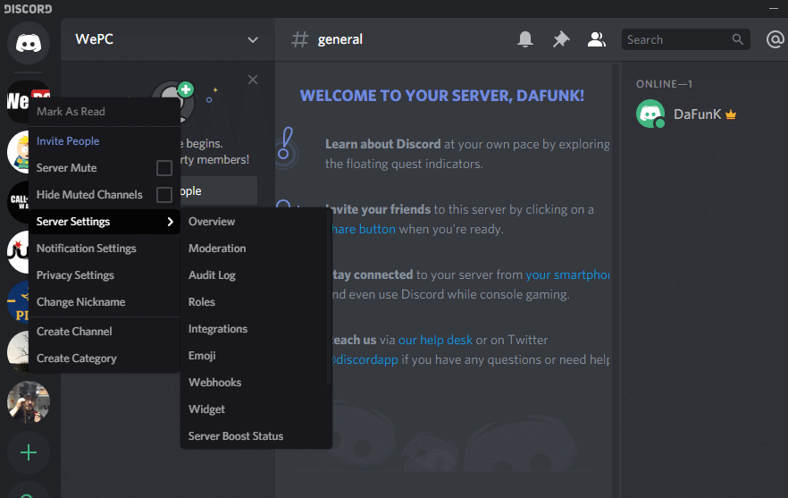Image resolution: width=788 pixels, height=498 pixels.
Task: Open Discord home direct messages
Action: [29, 43]
